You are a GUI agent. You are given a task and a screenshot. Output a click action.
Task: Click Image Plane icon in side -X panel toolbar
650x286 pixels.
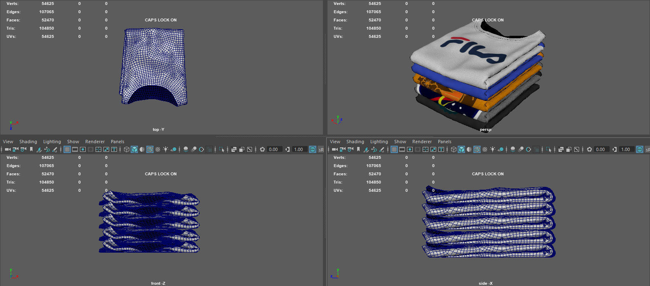click(366, 149)
